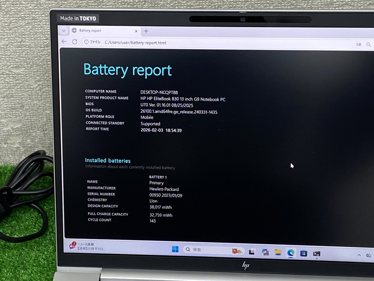Open Microsoft Store from the taskbar
This screenshot has width=374, height=281.
coord(304,254)
